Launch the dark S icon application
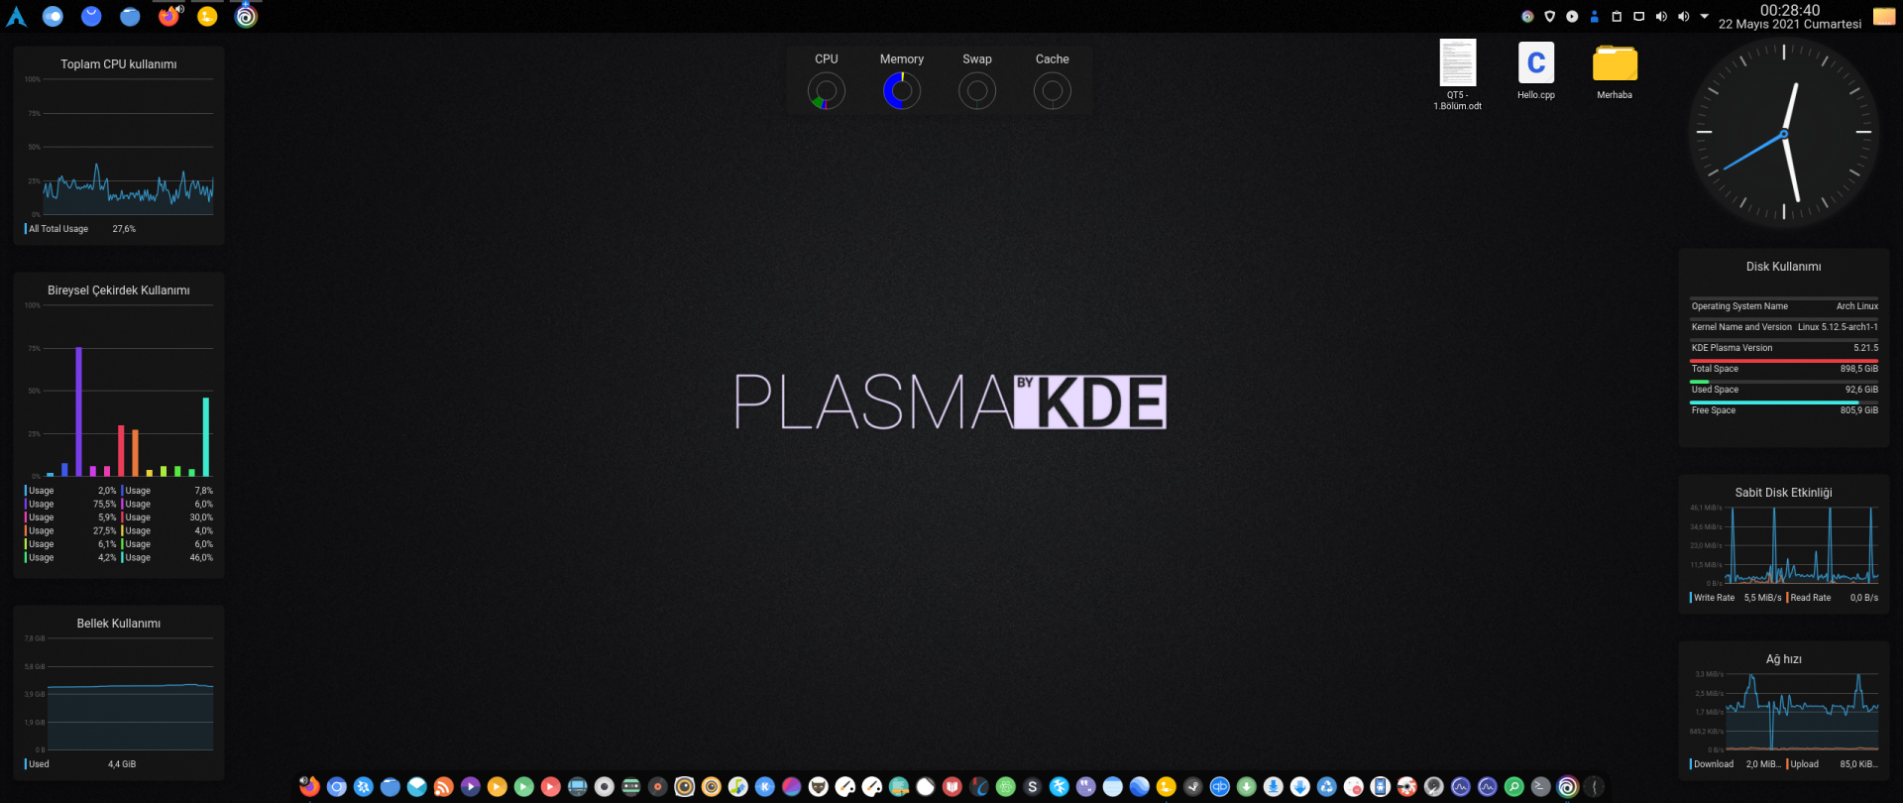1903x803 pixels. pos(1033,786)
